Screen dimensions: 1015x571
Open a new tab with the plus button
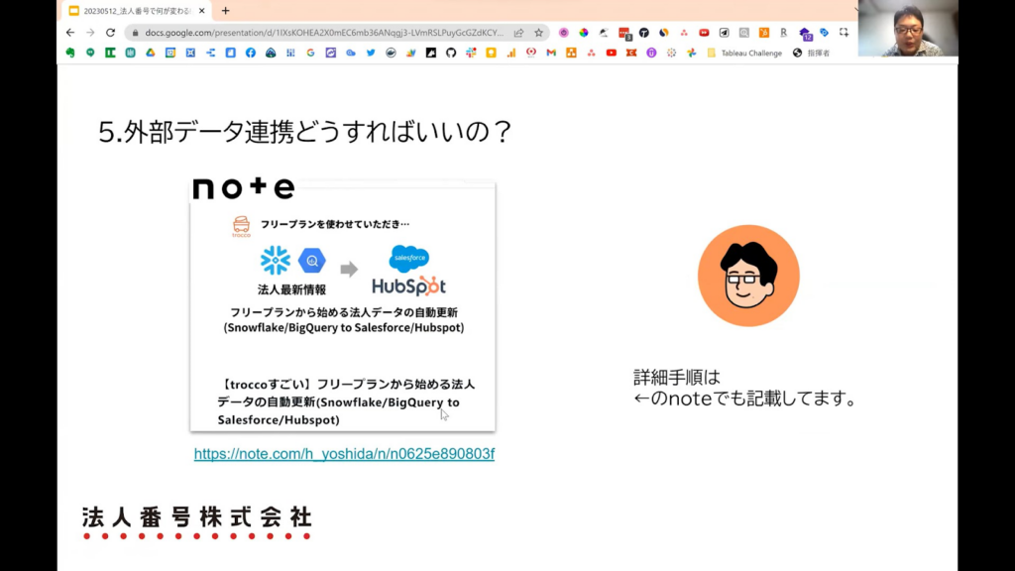coord(225,11)
